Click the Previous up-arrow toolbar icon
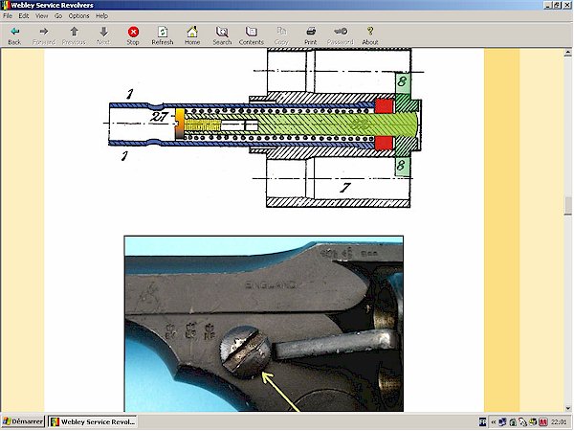The height and width of the screenshot is (431, 574). pos(74,32)
